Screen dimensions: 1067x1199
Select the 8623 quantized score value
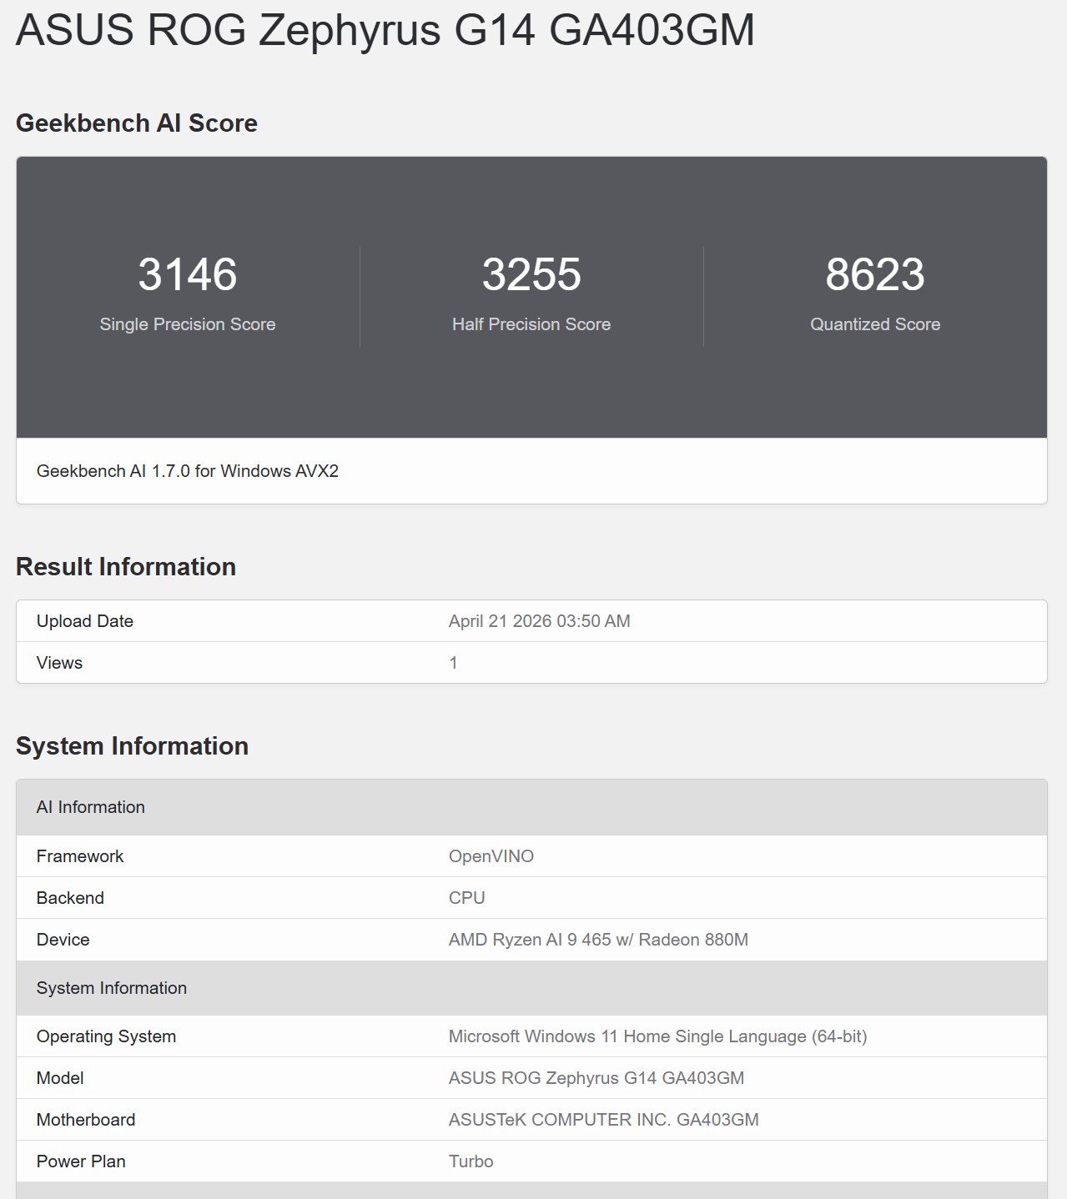point(875,274)
